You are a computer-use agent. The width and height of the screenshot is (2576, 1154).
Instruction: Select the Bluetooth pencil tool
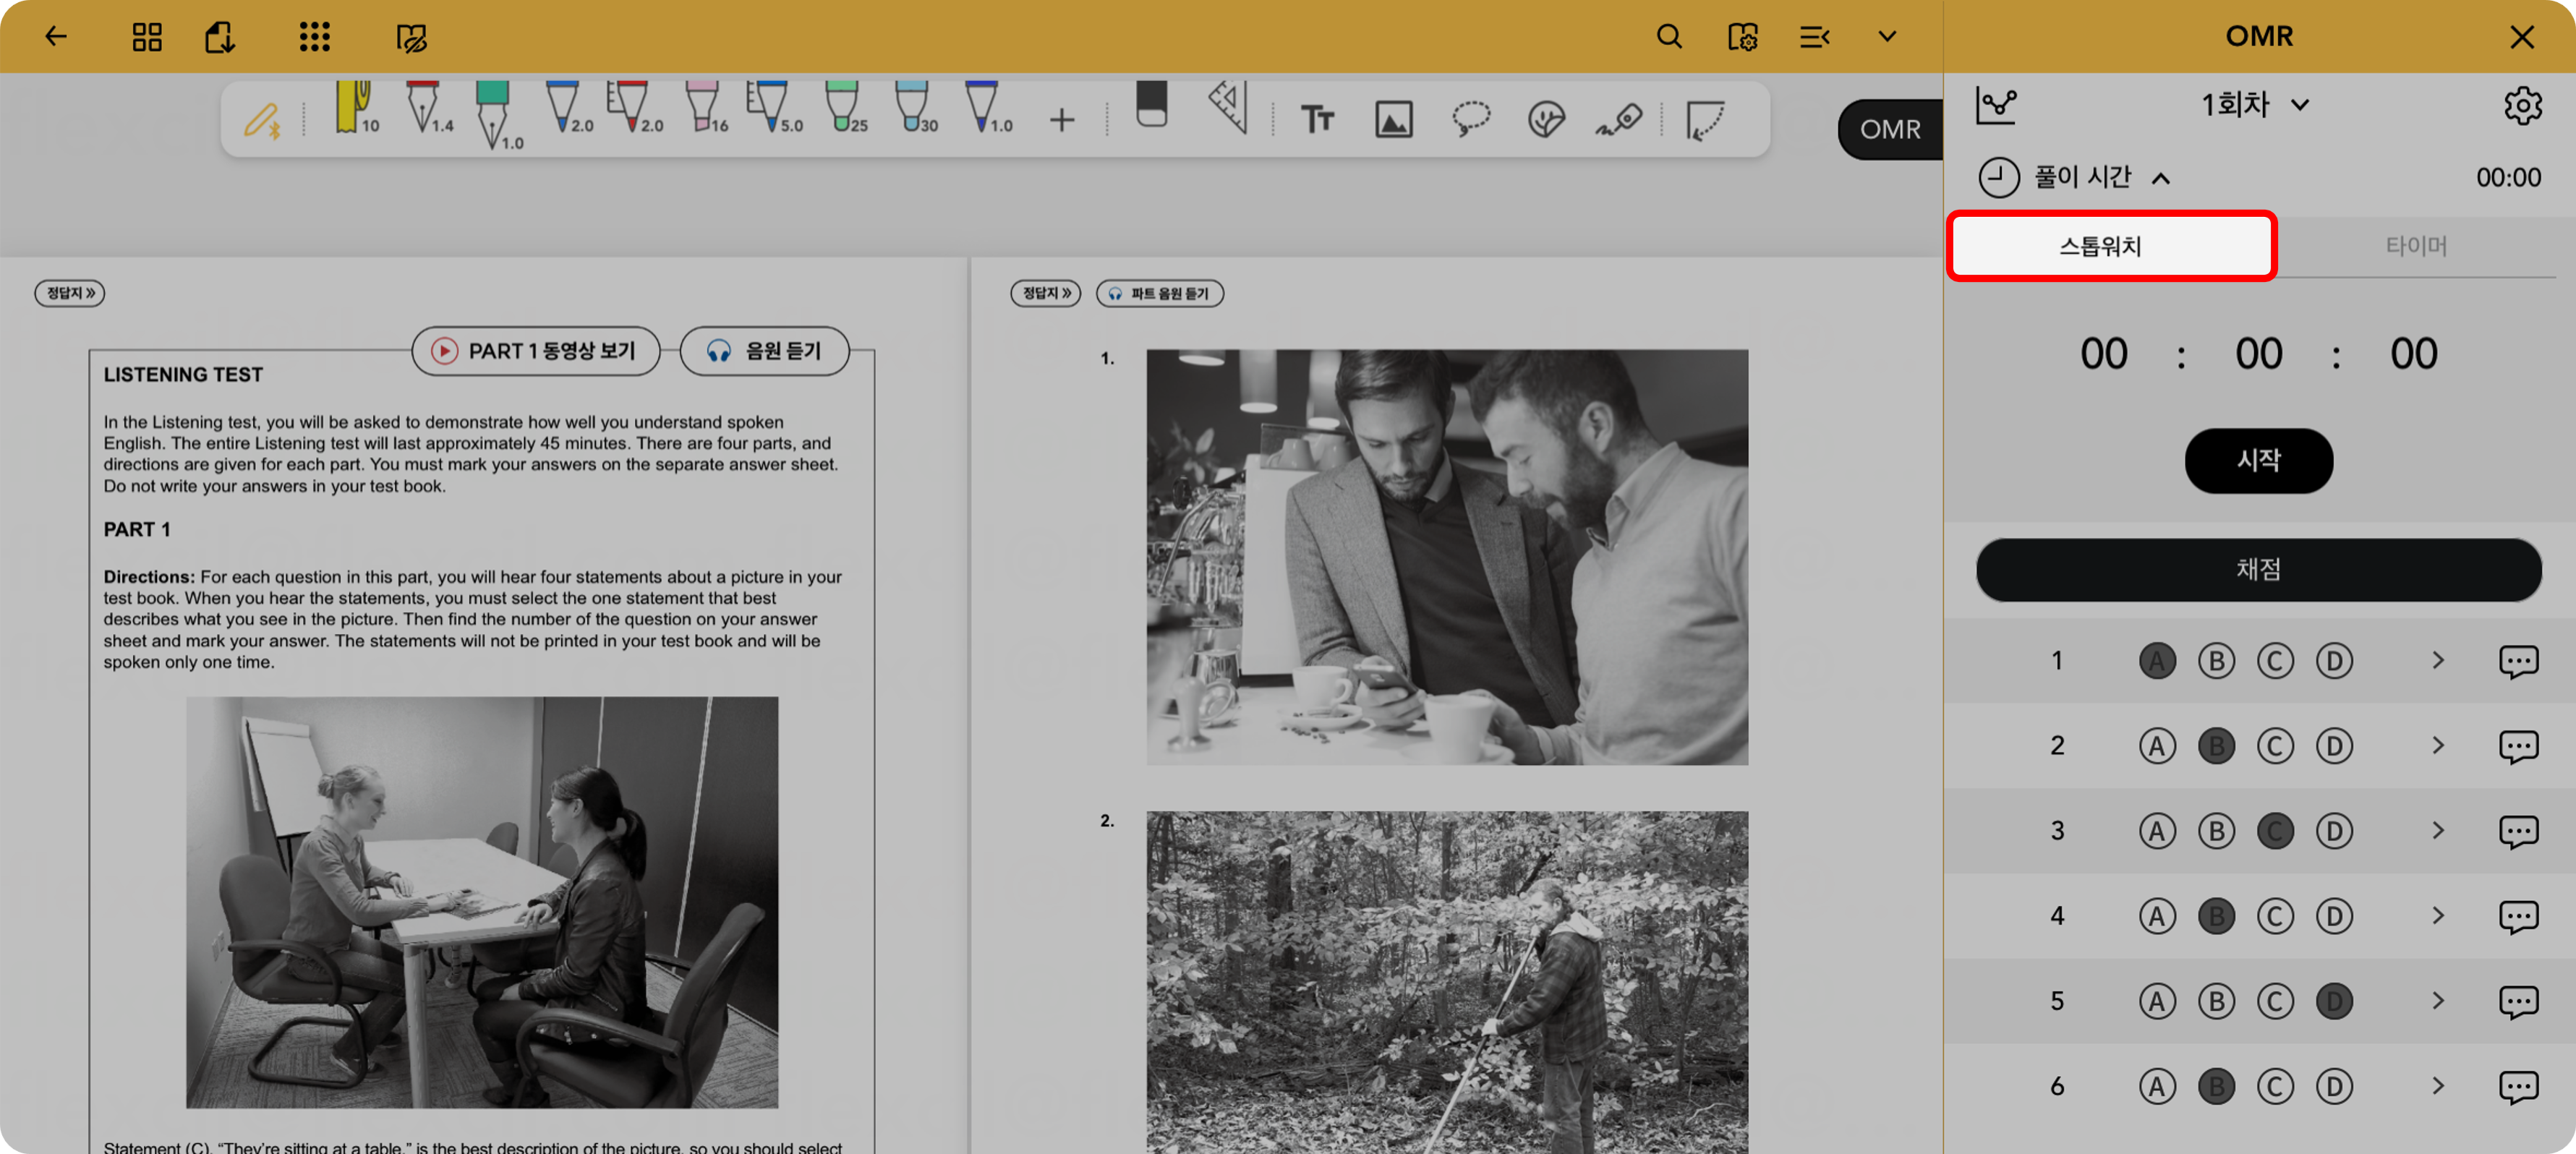[x=262, y=121]
